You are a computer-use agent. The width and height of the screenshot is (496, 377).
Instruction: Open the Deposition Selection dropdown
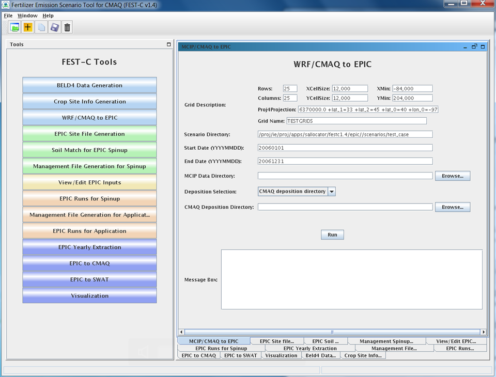tap(332, 192)
